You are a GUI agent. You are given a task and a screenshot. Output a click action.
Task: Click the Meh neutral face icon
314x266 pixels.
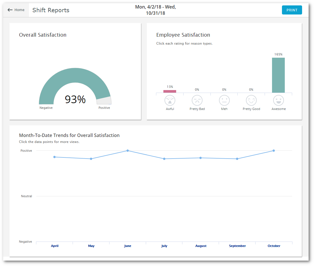click(x=224, y=100)
